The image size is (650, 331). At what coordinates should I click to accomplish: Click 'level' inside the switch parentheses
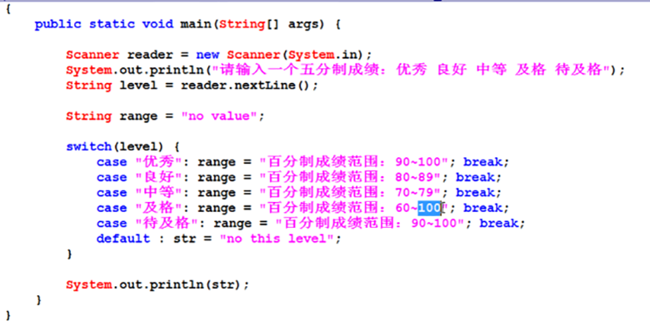click(138, 146)
